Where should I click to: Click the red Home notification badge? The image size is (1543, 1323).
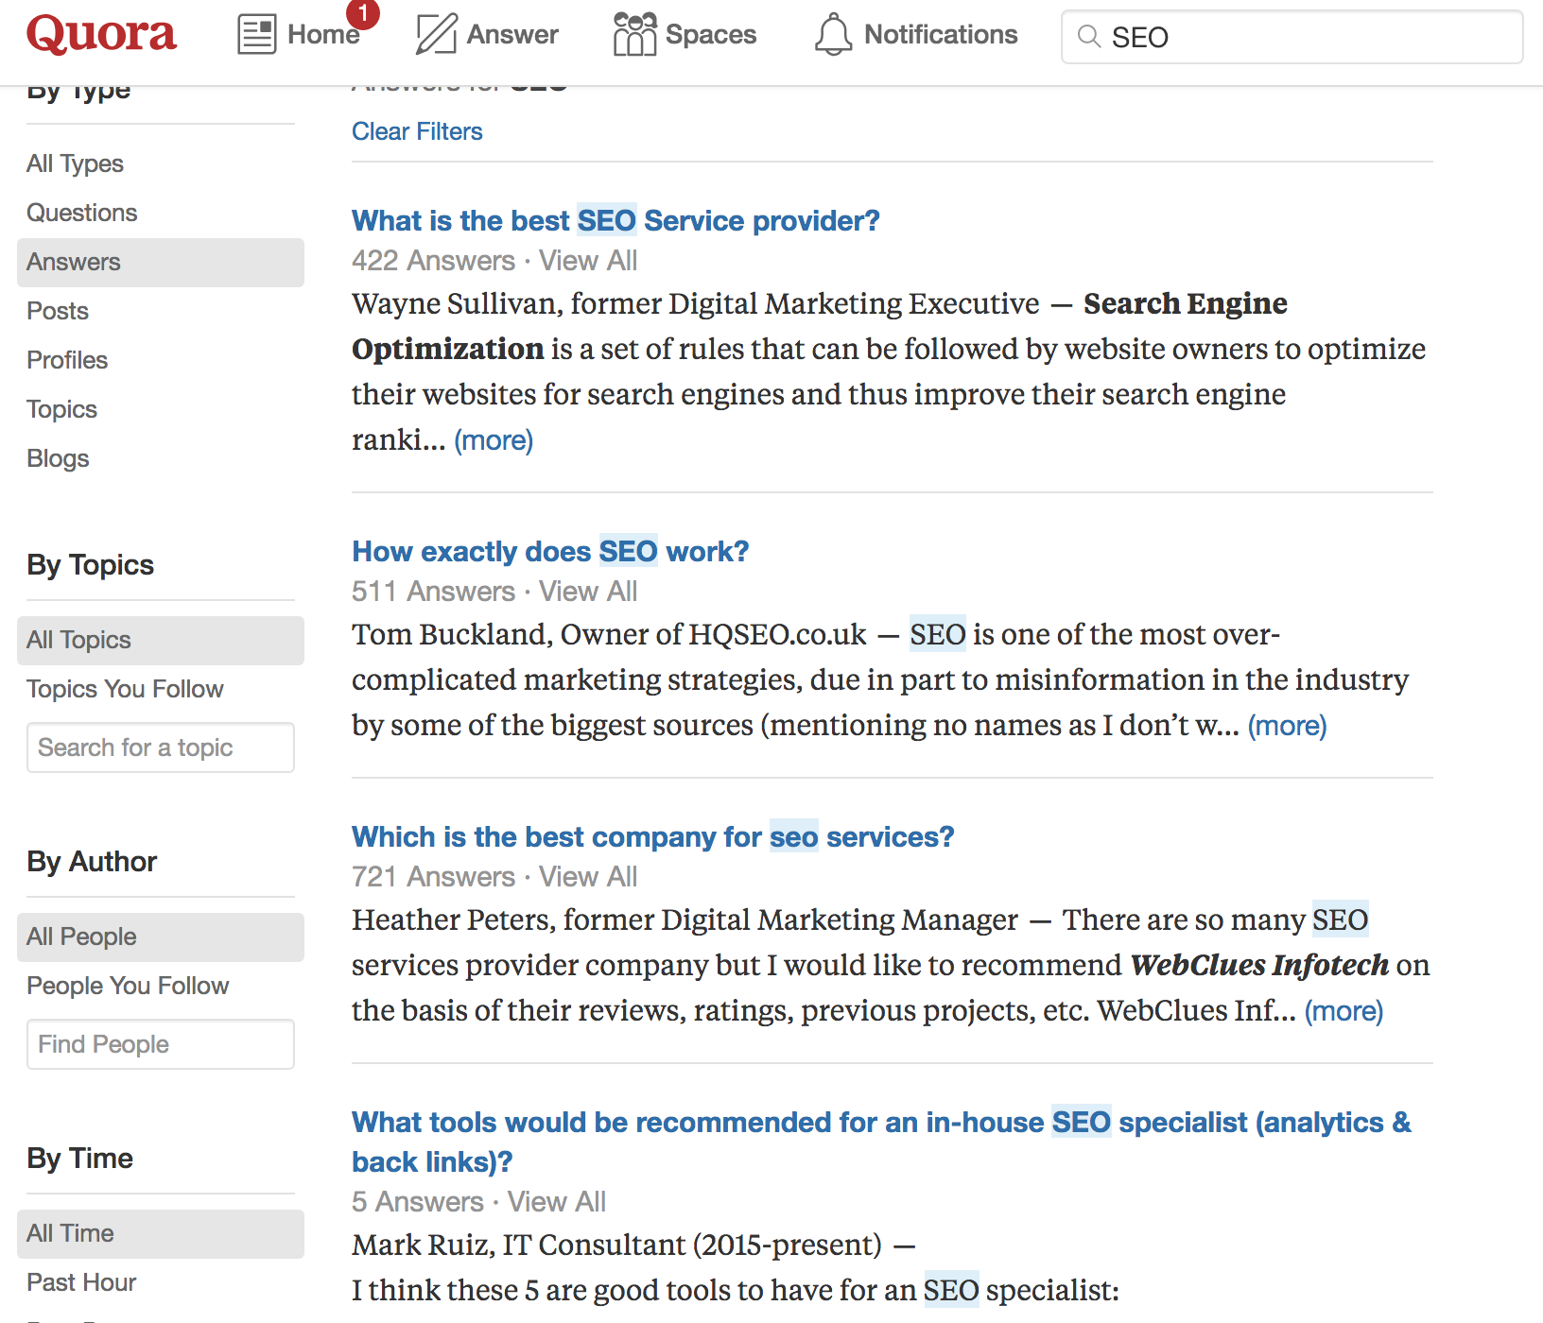pos(363,13)
